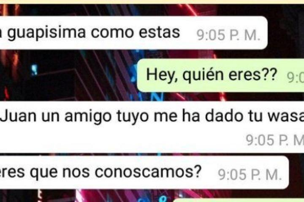Click the word 'Juan' in the third message
Image resolution: width=304 pixels, height=202 pixels.
point(19,116)
